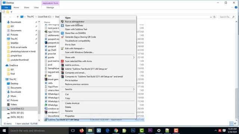Open the address bar history dropdown
Screen dimensions: 239x134
pos(211,17)
